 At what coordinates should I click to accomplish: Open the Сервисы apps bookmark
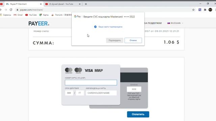6,15
